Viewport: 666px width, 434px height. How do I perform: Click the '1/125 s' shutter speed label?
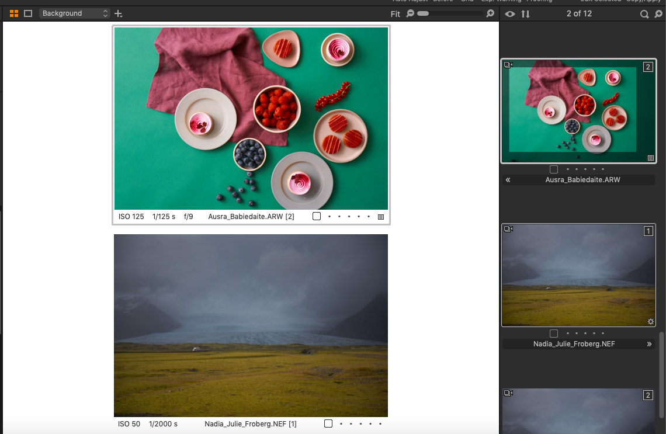click(164, 217)
